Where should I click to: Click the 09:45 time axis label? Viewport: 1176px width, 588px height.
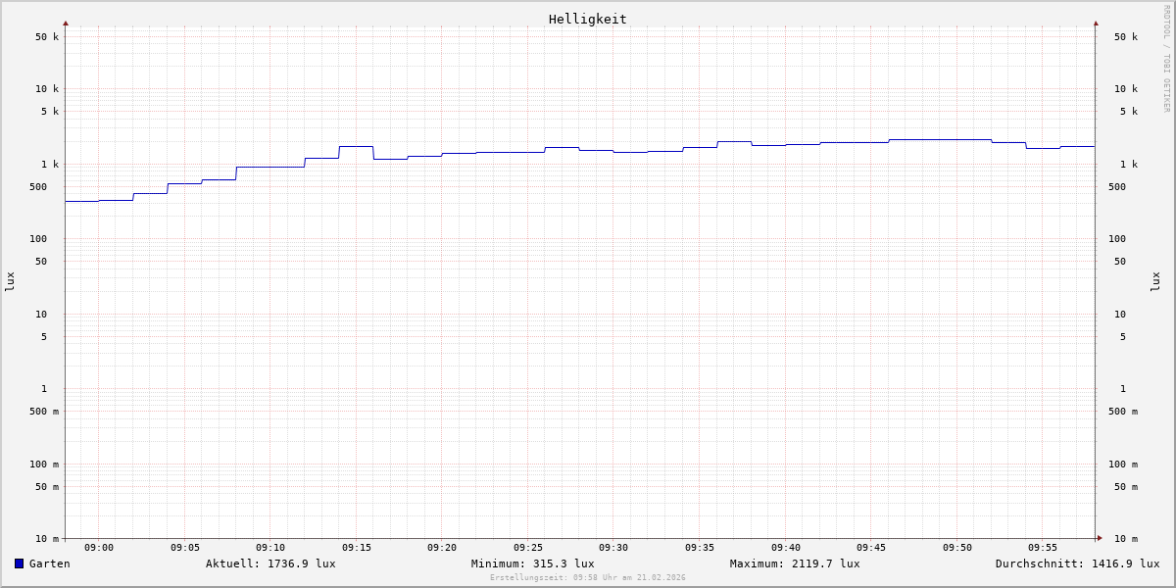pos(871,548)
